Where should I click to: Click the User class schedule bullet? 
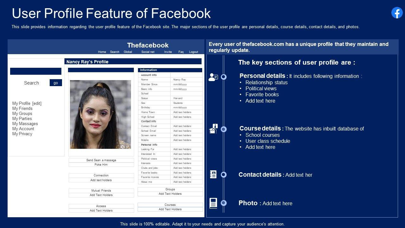point(268,141)
